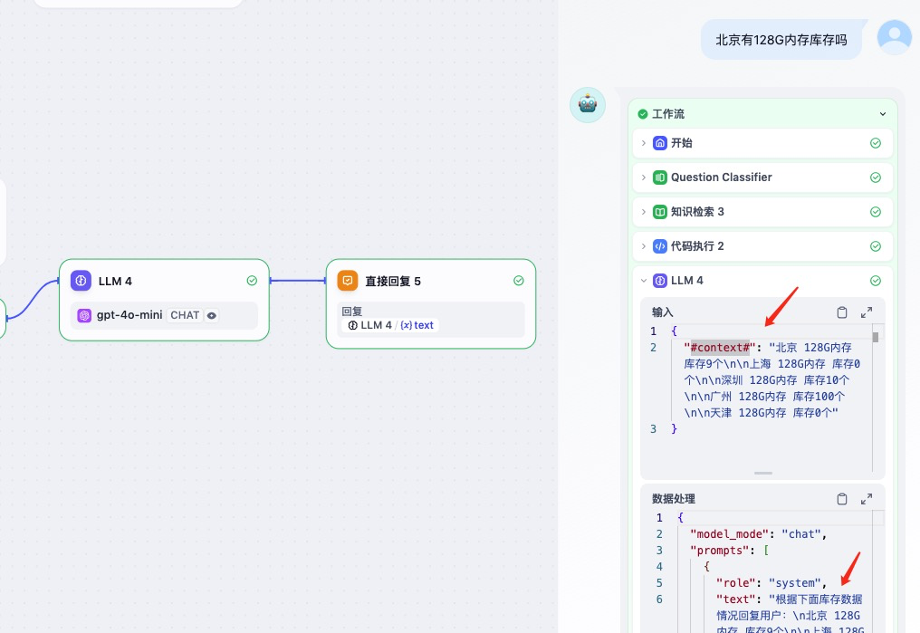Click direct reply 5 node success checkmark
The image size is (920, 633).
coord(519,281)
